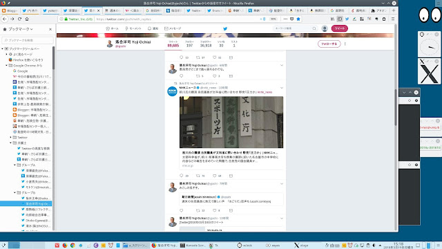Open the profile more-options dots beside the Follow button

345,44
